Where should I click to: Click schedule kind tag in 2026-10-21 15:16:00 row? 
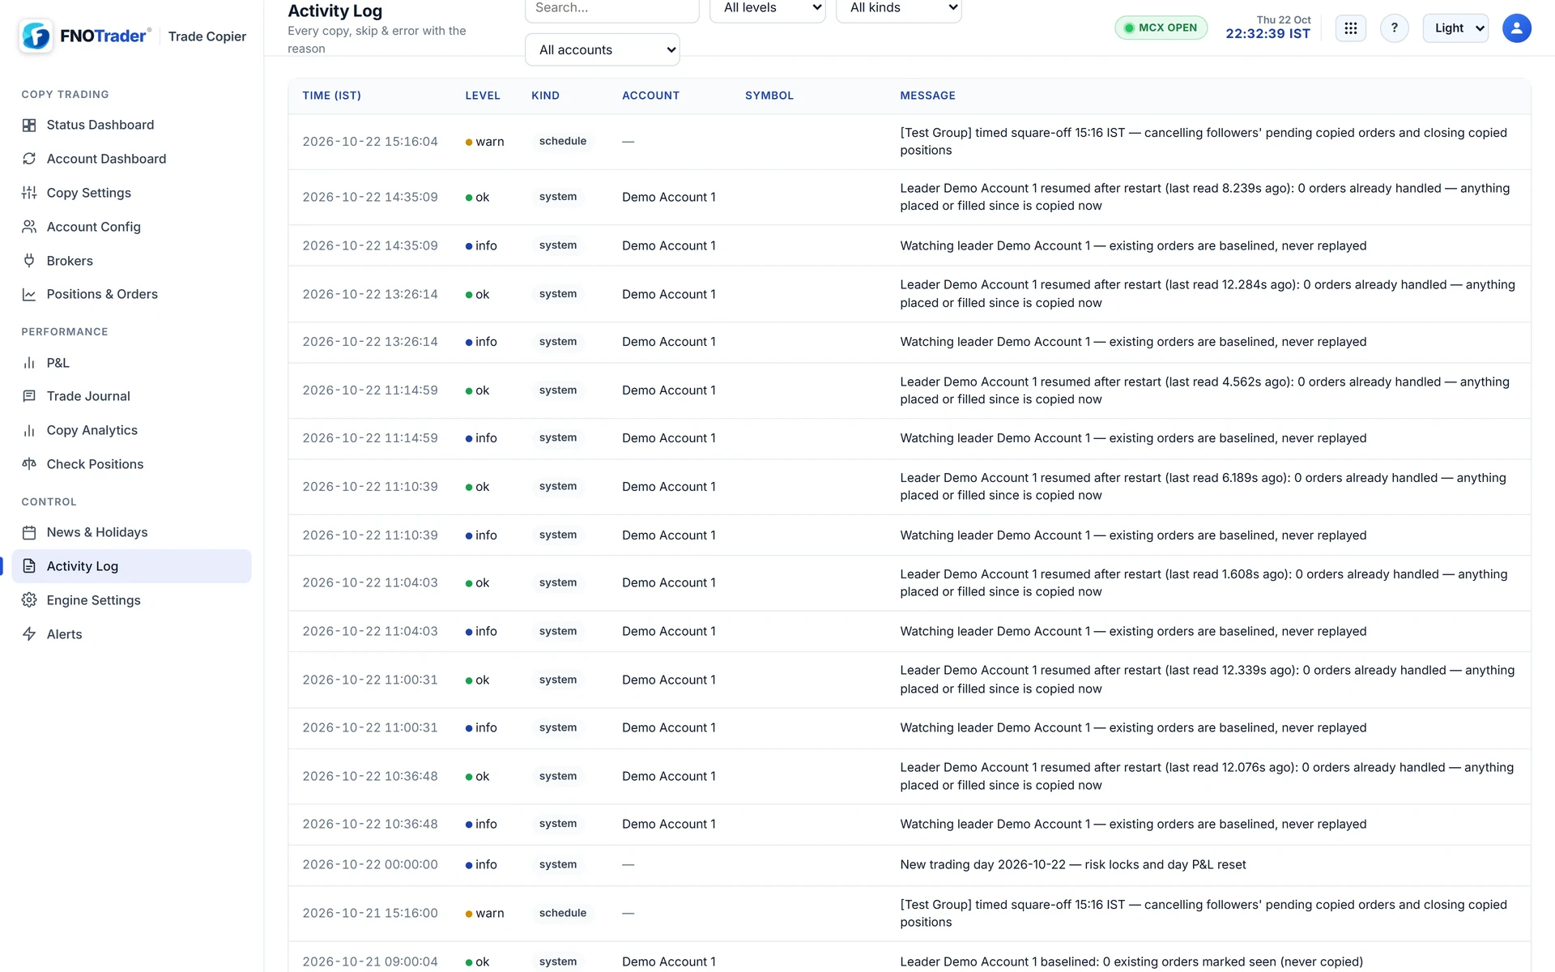point(562,913)
